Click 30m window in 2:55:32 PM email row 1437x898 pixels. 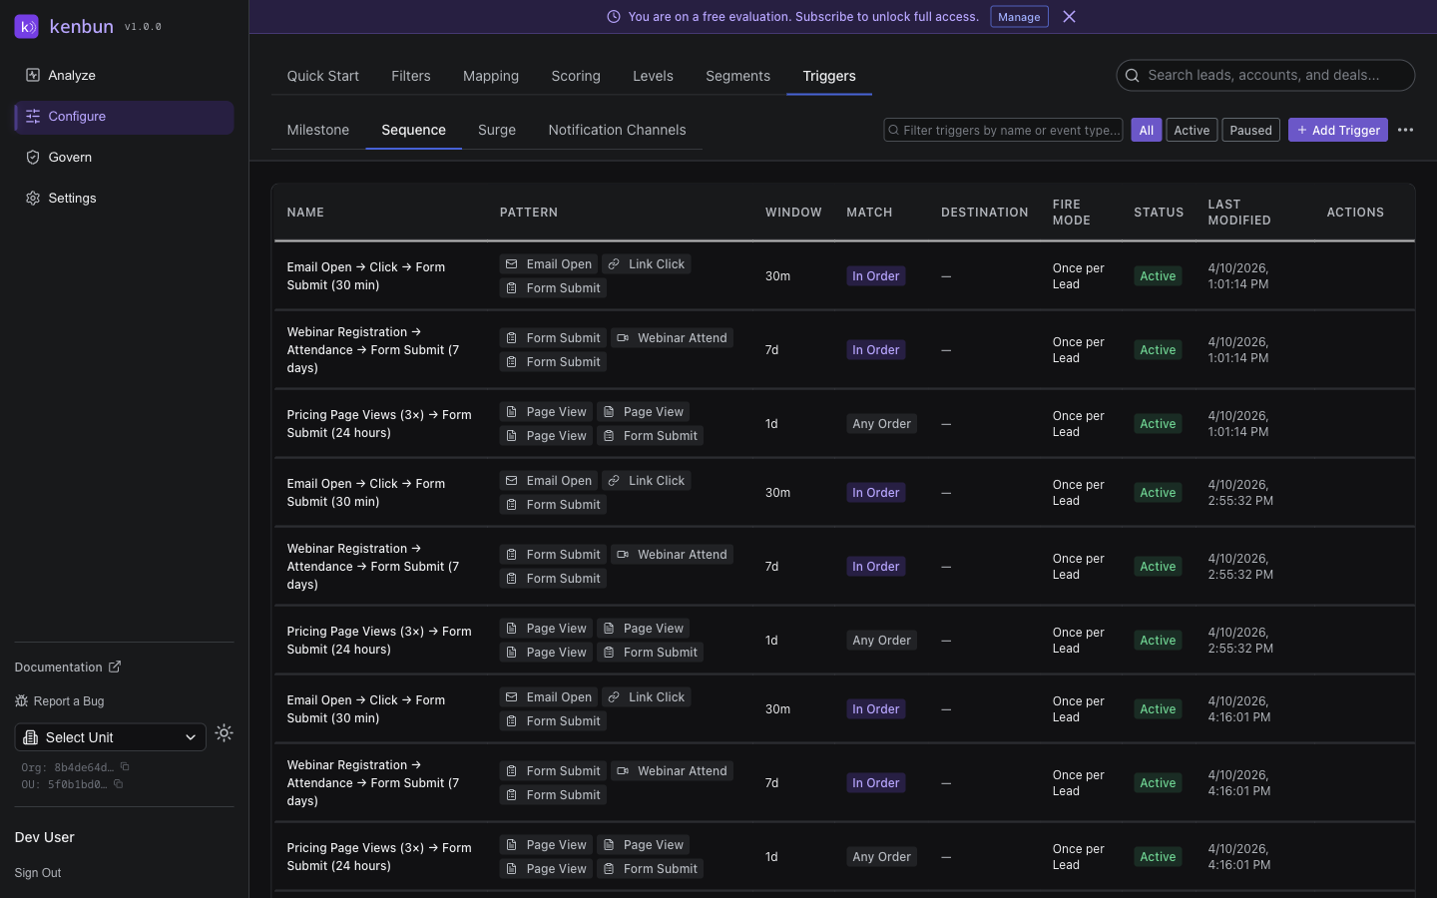tap(777, 493)
